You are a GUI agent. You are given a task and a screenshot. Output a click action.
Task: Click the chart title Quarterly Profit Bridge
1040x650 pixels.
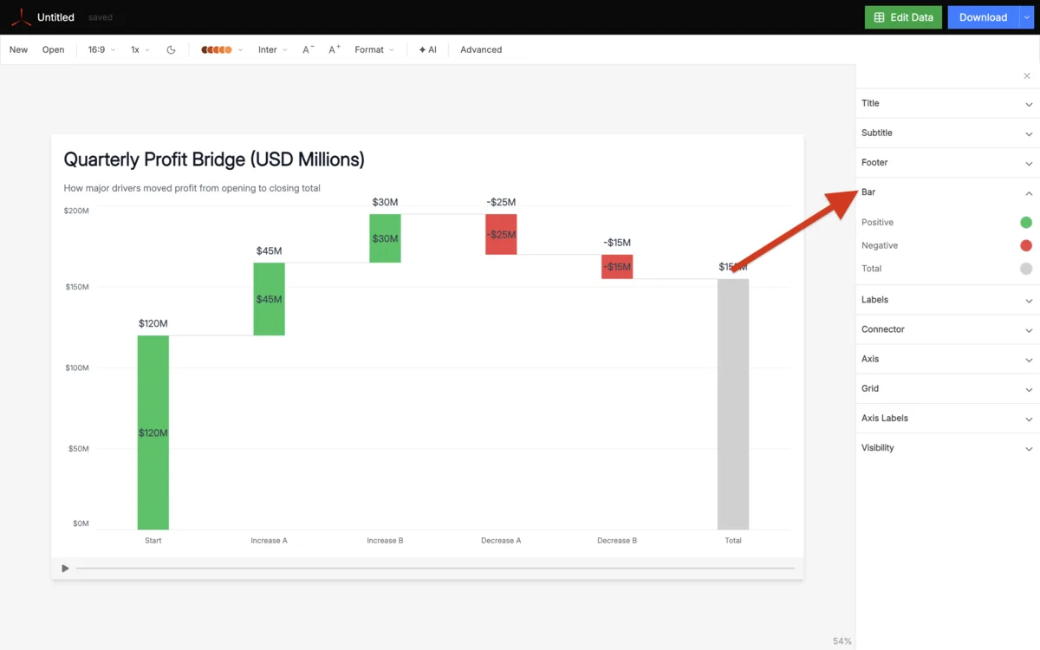(x=214, y=159)
